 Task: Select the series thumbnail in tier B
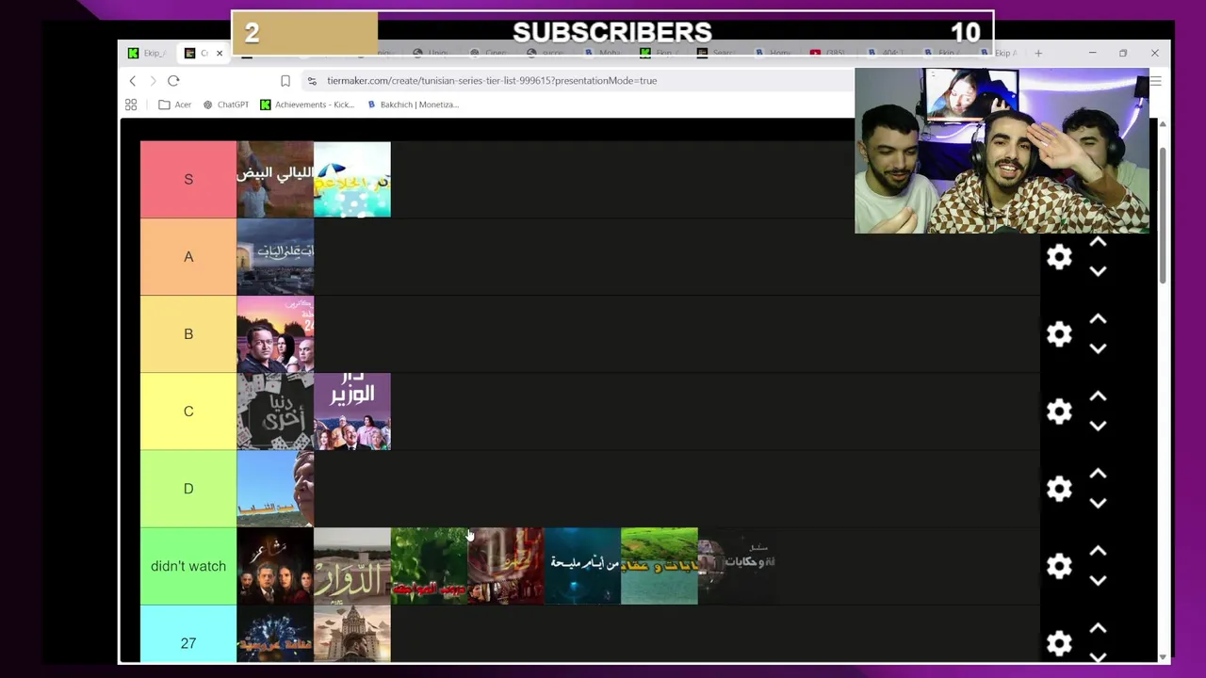(x=275, y=334)
